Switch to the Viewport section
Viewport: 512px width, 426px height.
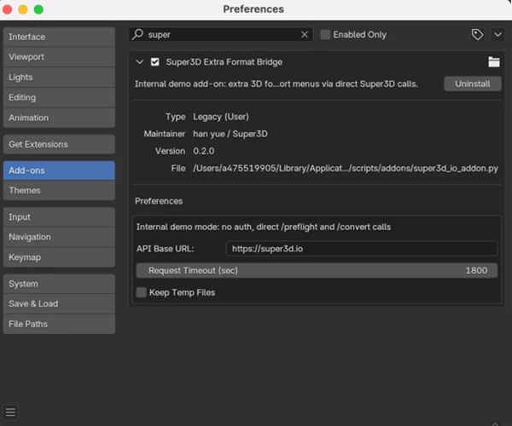pos(59,57)
